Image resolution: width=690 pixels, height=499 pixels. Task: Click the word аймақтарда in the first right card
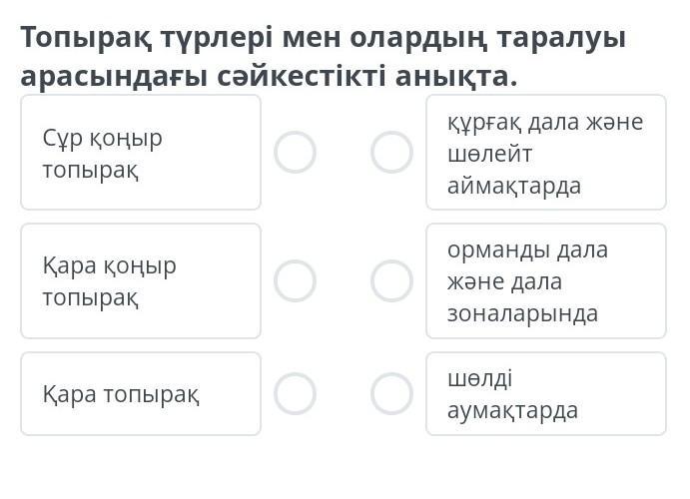pos(514,186)
